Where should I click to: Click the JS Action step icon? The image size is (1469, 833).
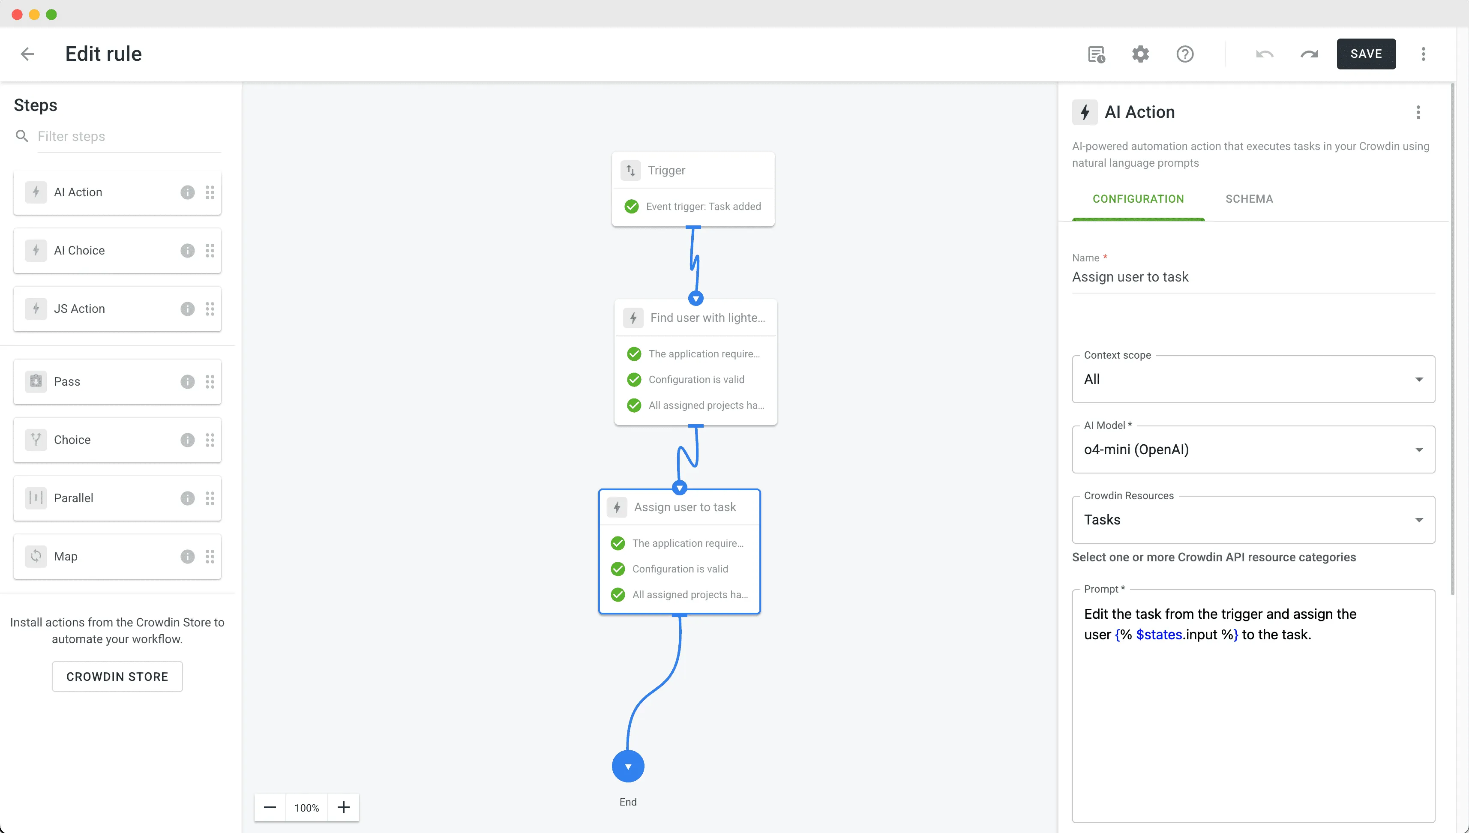coord(36,309)
